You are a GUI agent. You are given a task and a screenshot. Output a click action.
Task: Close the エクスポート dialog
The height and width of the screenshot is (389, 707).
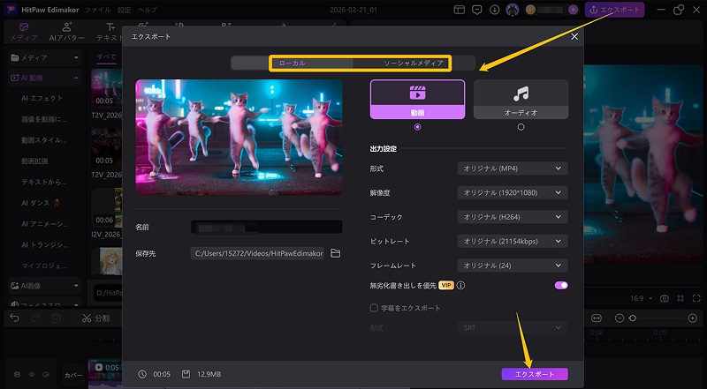click(x=574, y=37)
